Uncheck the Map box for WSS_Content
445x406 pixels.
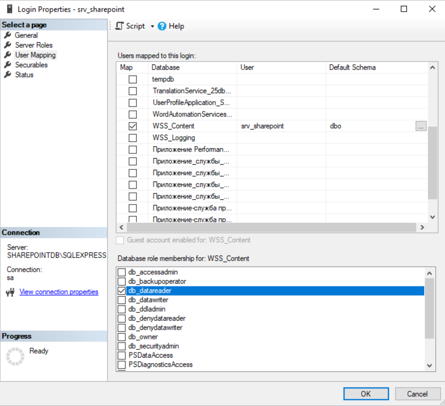pos(132,126)
